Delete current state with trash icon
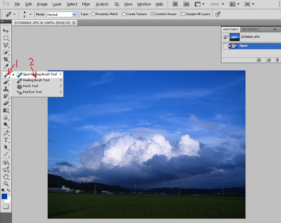This screenshot has width=281, height=223. coord(277,60)
